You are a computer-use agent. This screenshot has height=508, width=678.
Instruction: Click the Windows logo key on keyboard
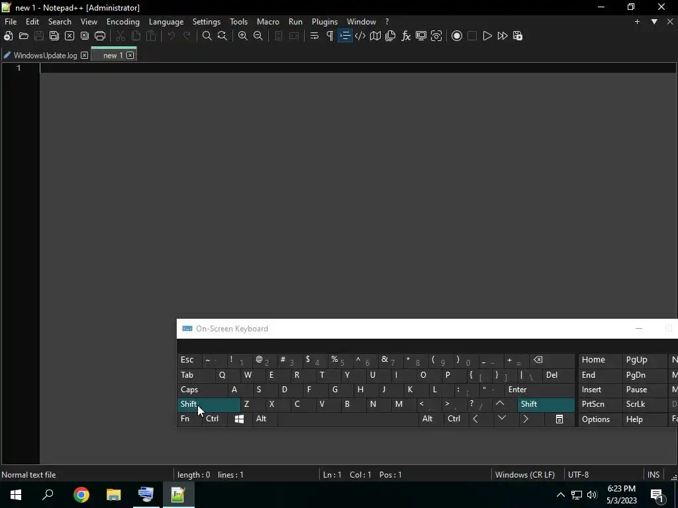[239, 419]
